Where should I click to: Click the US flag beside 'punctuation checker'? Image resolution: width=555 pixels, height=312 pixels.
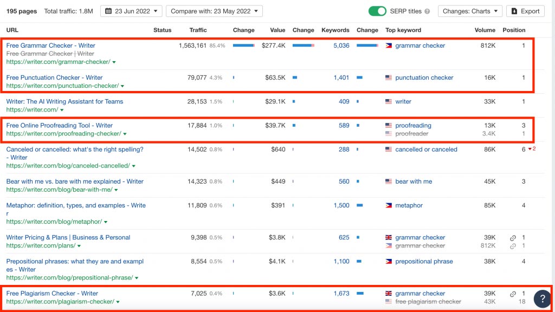[389, 77]
